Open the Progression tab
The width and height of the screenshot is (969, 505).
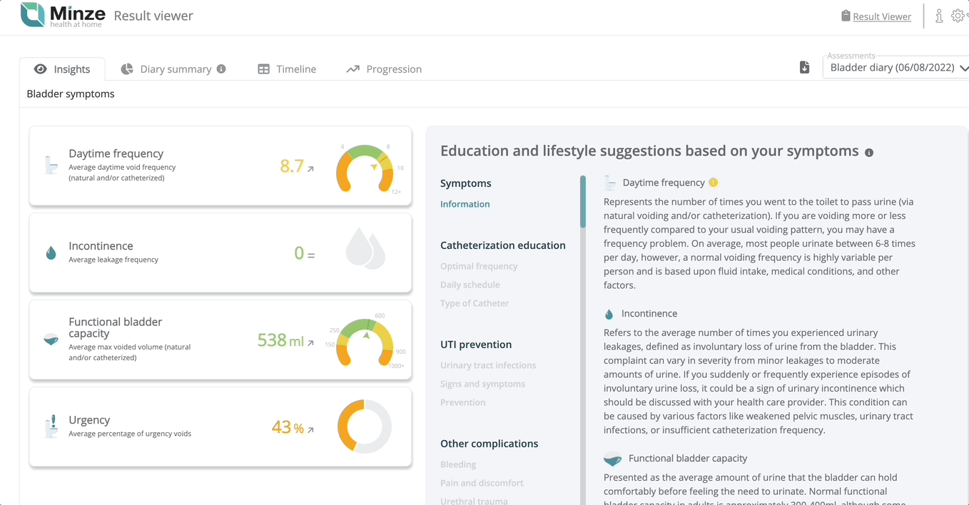[384, 69]
